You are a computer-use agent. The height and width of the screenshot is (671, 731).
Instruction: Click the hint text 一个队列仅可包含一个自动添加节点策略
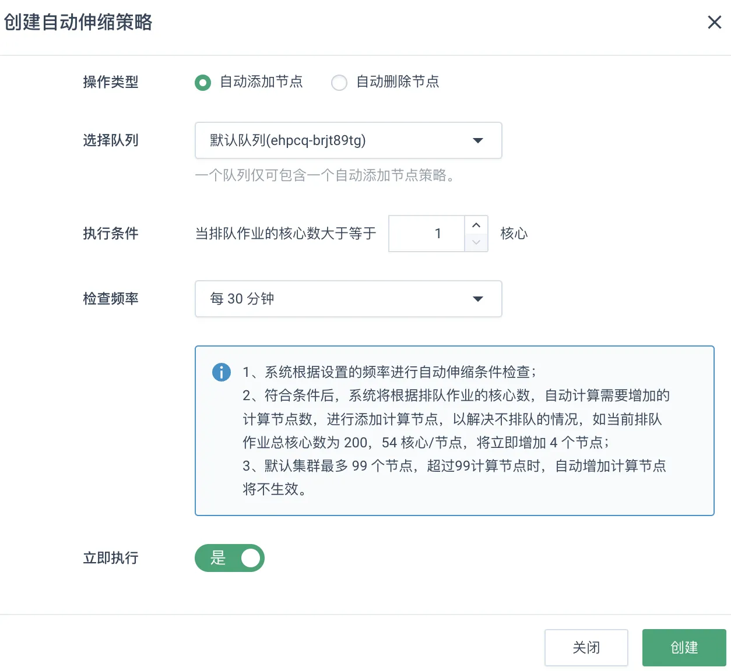pos(326,175)
